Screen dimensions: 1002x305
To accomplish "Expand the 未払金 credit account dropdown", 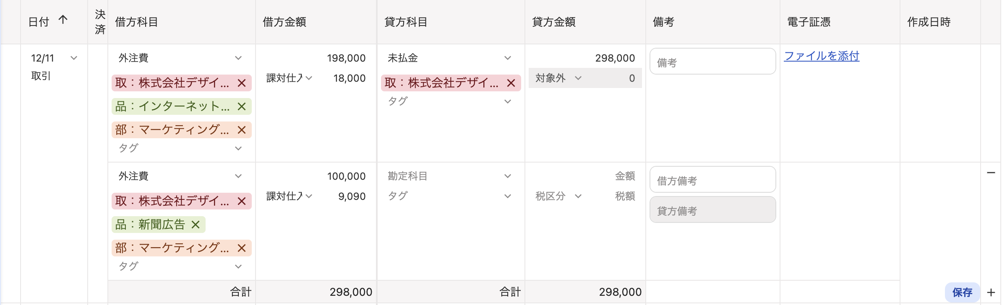I will coord(508,58).
